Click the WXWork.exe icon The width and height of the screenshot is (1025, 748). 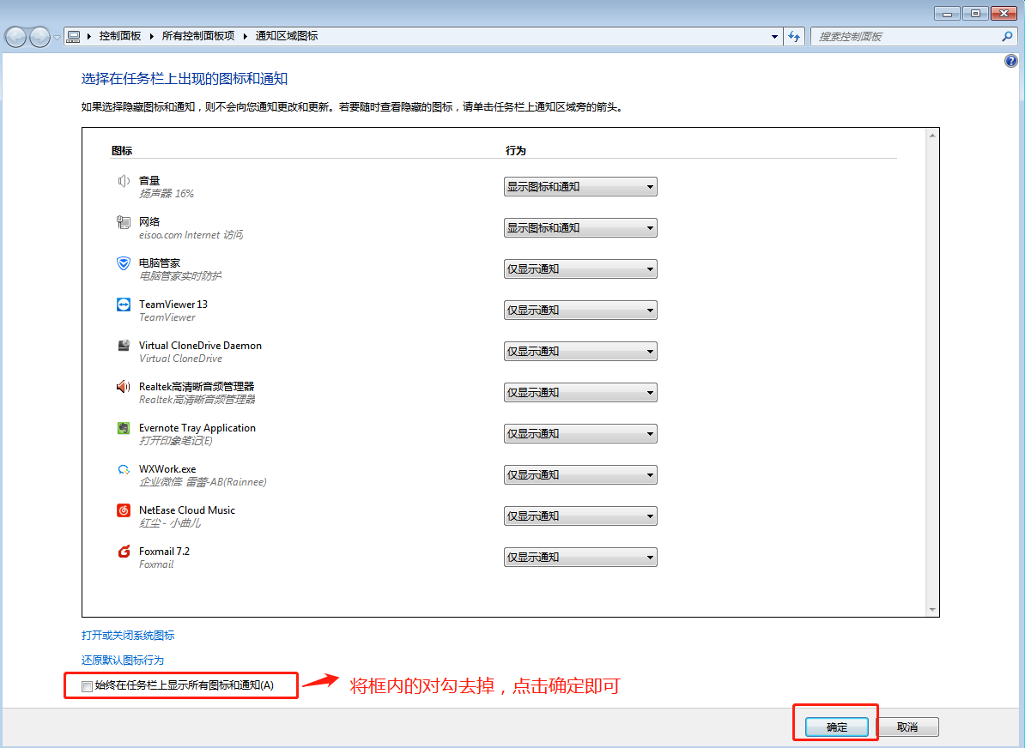click(124, 469)
